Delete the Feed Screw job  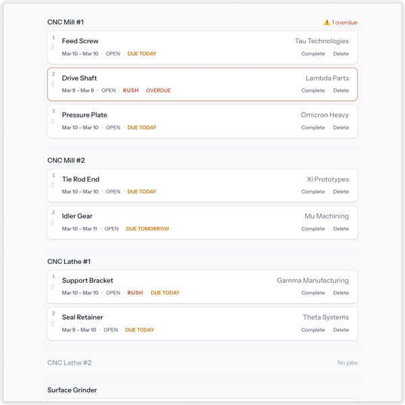click(341, 54)
